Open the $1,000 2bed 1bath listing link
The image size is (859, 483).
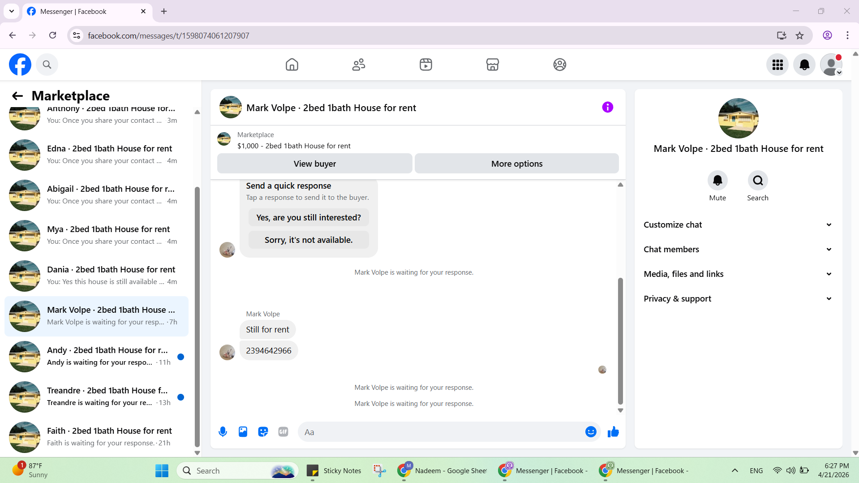[x=294, y=146]
